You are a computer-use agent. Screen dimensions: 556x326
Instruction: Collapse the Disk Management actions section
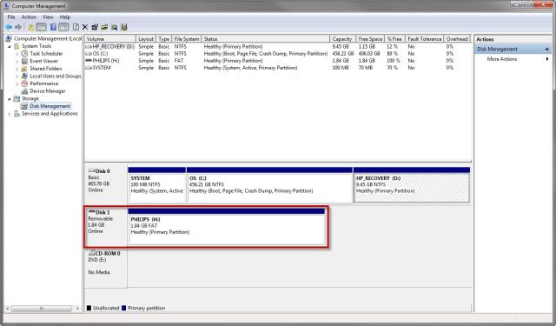(x=546, y=49)
